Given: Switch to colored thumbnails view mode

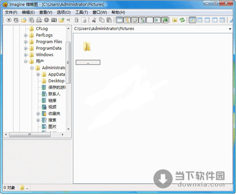Looking at the screenshot, I should (x=192, y=20).
